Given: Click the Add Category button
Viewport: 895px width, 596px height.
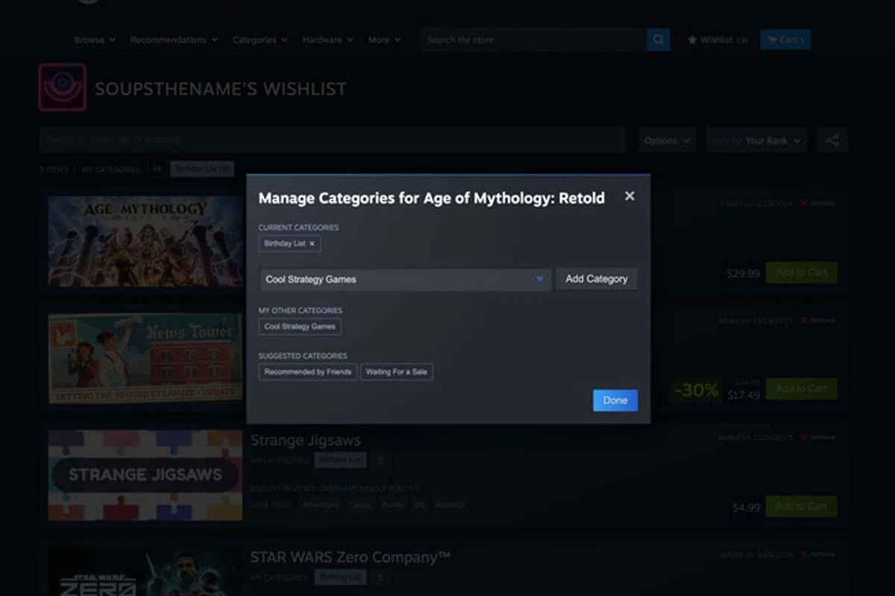Looking at the screenshot, I should tap(597, 279).
